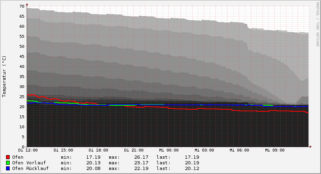
Task: Open the RRDTOOL / TOBI OETIKER watermark
Action: coord(317,24)
